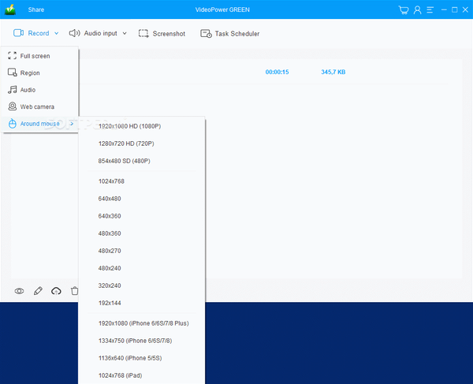Viewport: 473px width, 384px height.
Task: Click the Screenshot toolbar button
Action: coord(162,33)
